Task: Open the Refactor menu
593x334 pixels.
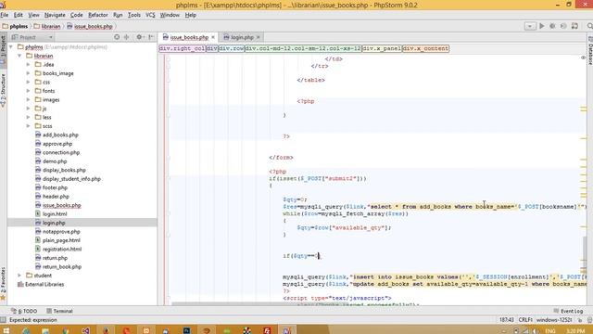Action: tap(98, 15)
